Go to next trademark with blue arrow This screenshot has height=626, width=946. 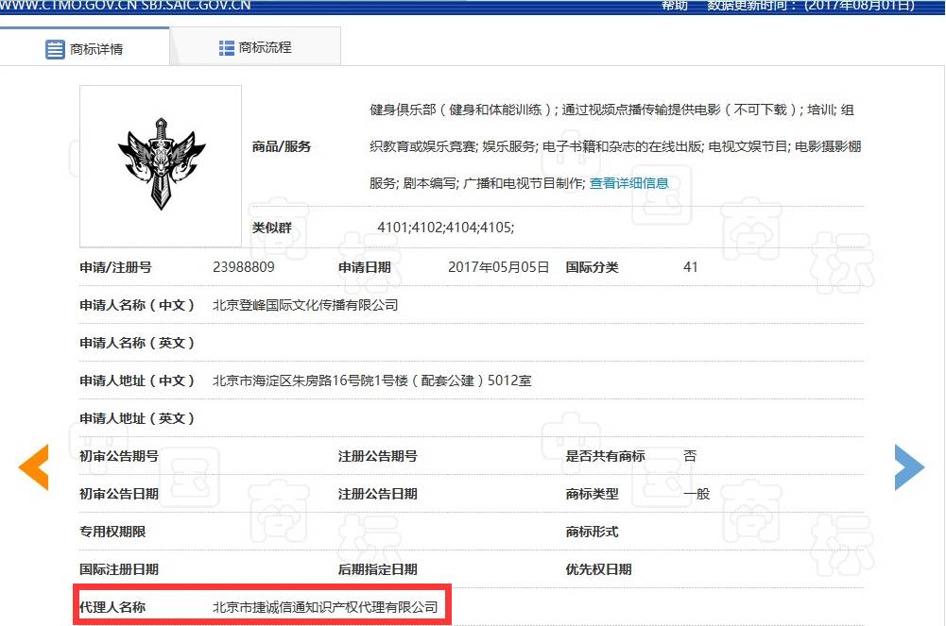point(908,466)
